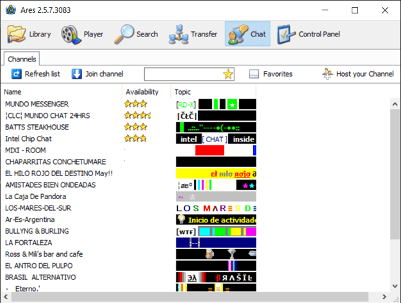401x303 pixels.
Task: Open the Player section
Action: pyautogui.click(x=82, y=34)
